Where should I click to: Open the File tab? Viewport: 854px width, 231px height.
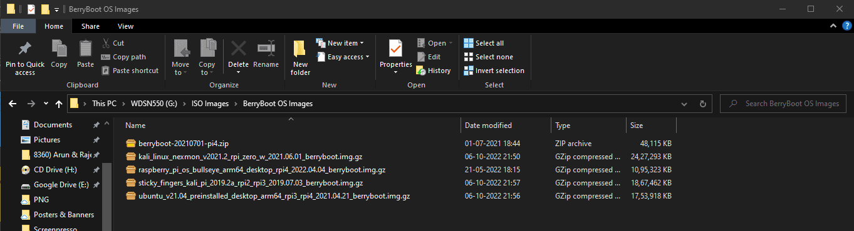18,26
